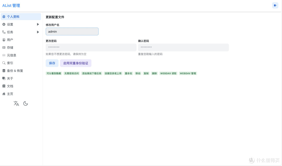Click the 保存 button
This screenshot has height=166, width=282.
pyautogui.click(x=52, y=63)
